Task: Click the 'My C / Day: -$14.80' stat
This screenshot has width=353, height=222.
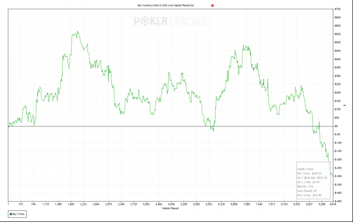Action: (309, 195)
